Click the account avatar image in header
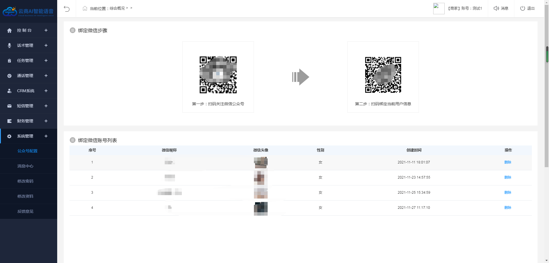549x263 pixels. (x=439, y=9)
